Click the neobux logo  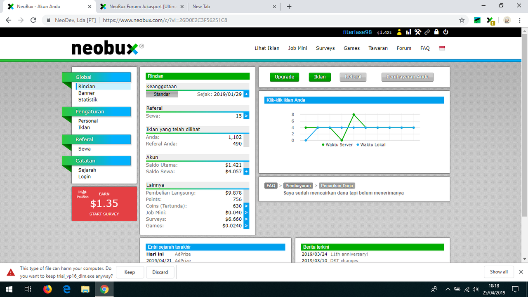pyautogui.click(x=108, y=49)
